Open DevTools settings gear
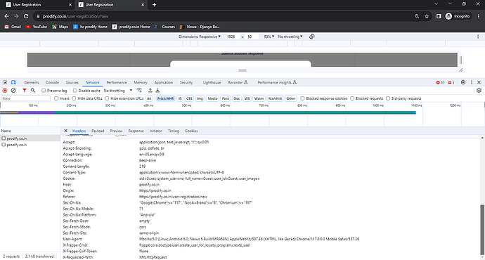This screenshot has width=485, height=260. [x=463, y=82]
